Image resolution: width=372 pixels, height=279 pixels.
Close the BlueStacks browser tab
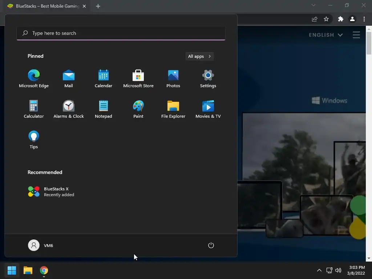click(x=84, y=6)
